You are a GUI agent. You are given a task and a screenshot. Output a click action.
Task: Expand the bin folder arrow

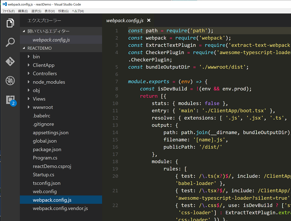pyautogui.click(x=29, y=56)
